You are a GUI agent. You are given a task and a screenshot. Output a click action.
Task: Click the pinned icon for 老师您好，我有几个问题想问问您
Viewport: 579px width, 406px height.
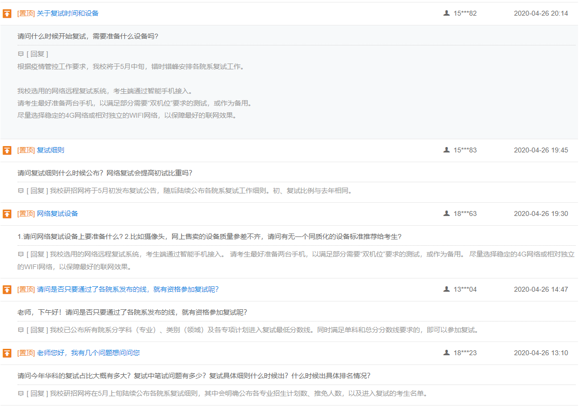pos(7,353)
